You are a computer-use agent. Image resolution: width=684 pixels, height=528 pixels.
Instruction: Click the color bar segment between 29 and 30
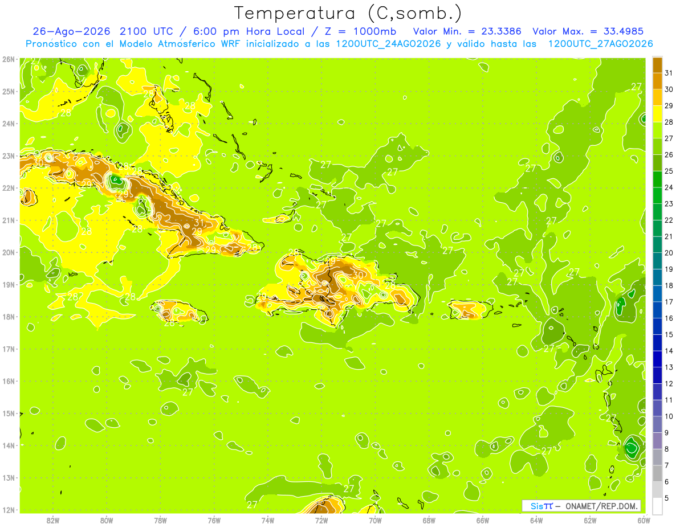657,97
